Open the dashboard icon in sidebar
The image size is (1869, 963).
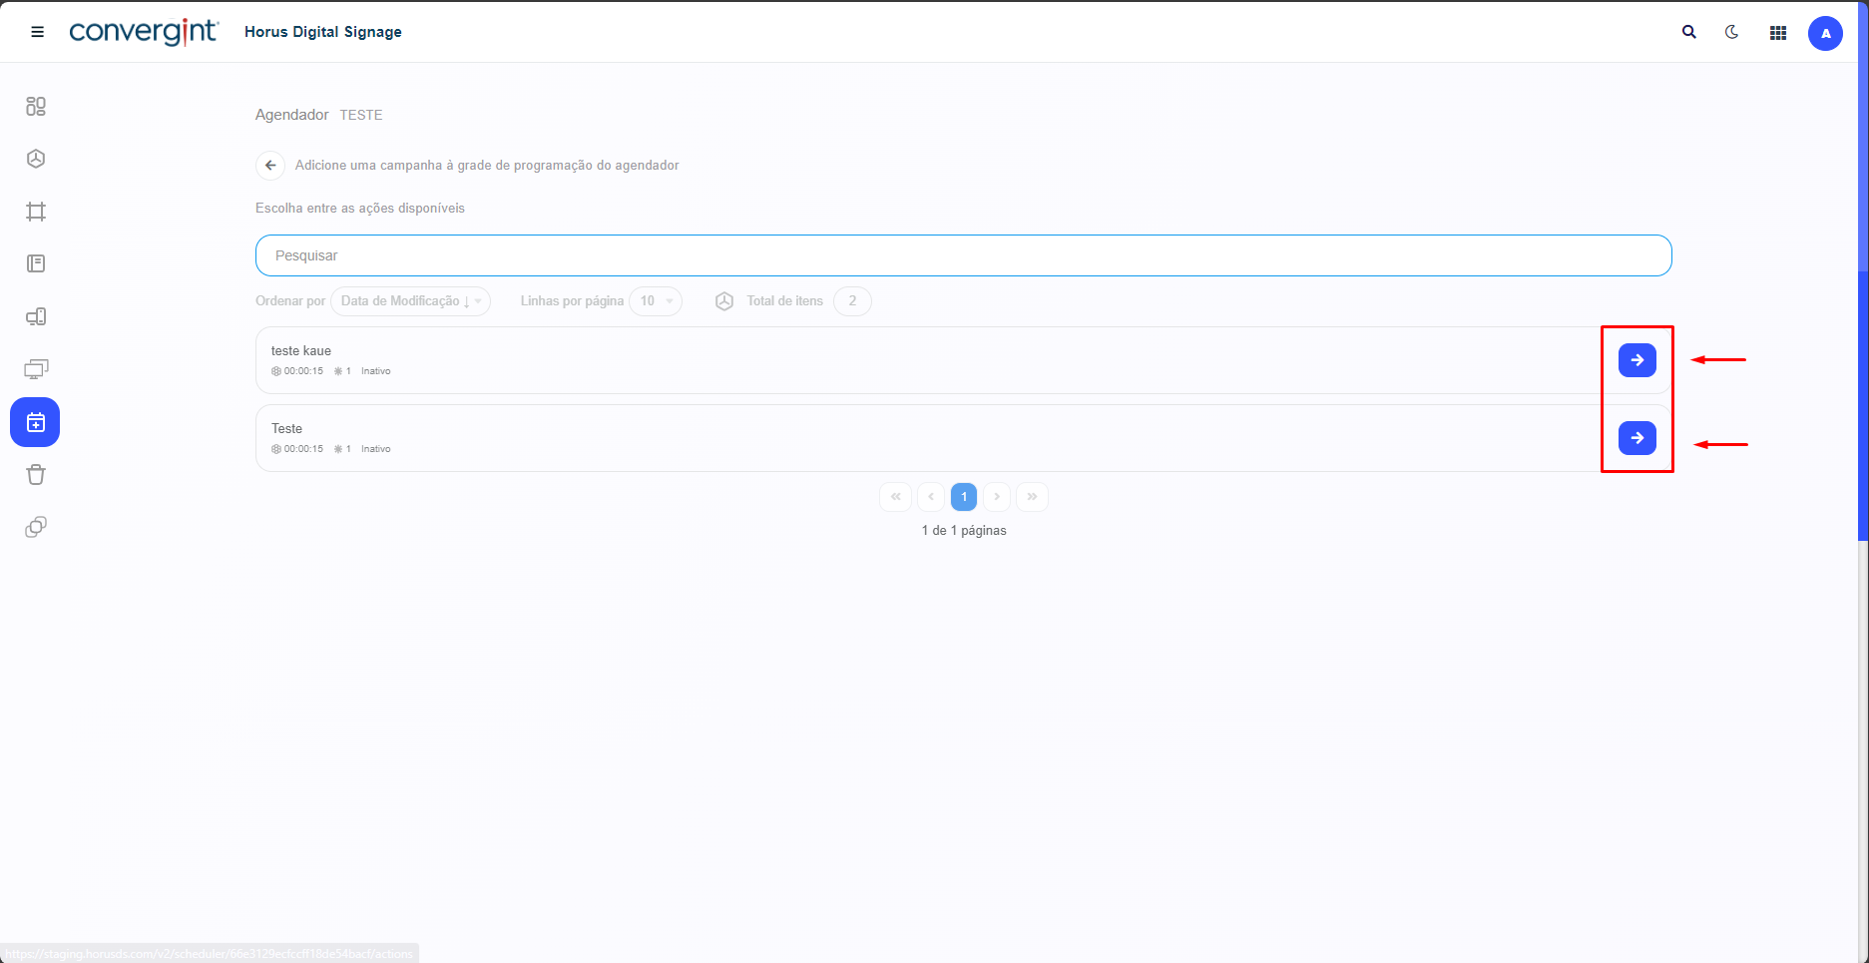36,106
